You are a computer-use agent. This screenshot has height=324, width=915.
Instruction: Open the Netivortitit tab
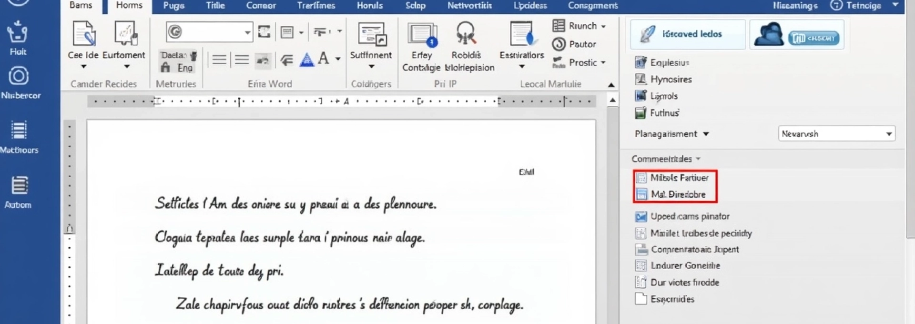tap(469, 6)
